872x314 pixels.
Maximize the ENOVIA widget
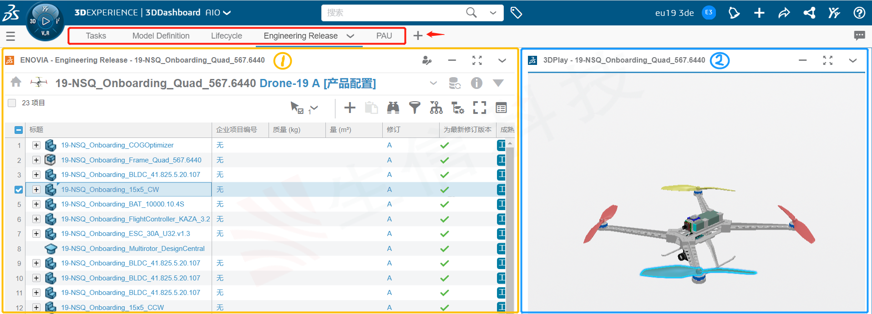477,60
